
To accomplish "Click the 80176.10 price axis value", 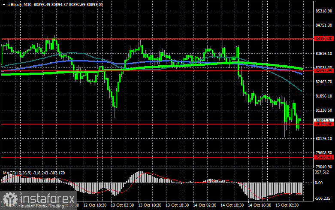I will click(324, 139).
